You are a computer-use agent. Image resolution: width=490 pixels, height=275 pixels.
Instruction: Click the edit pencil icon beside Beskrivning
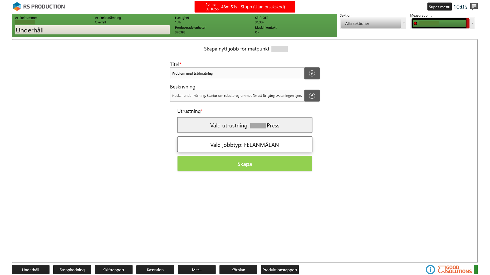pos(312,96)
